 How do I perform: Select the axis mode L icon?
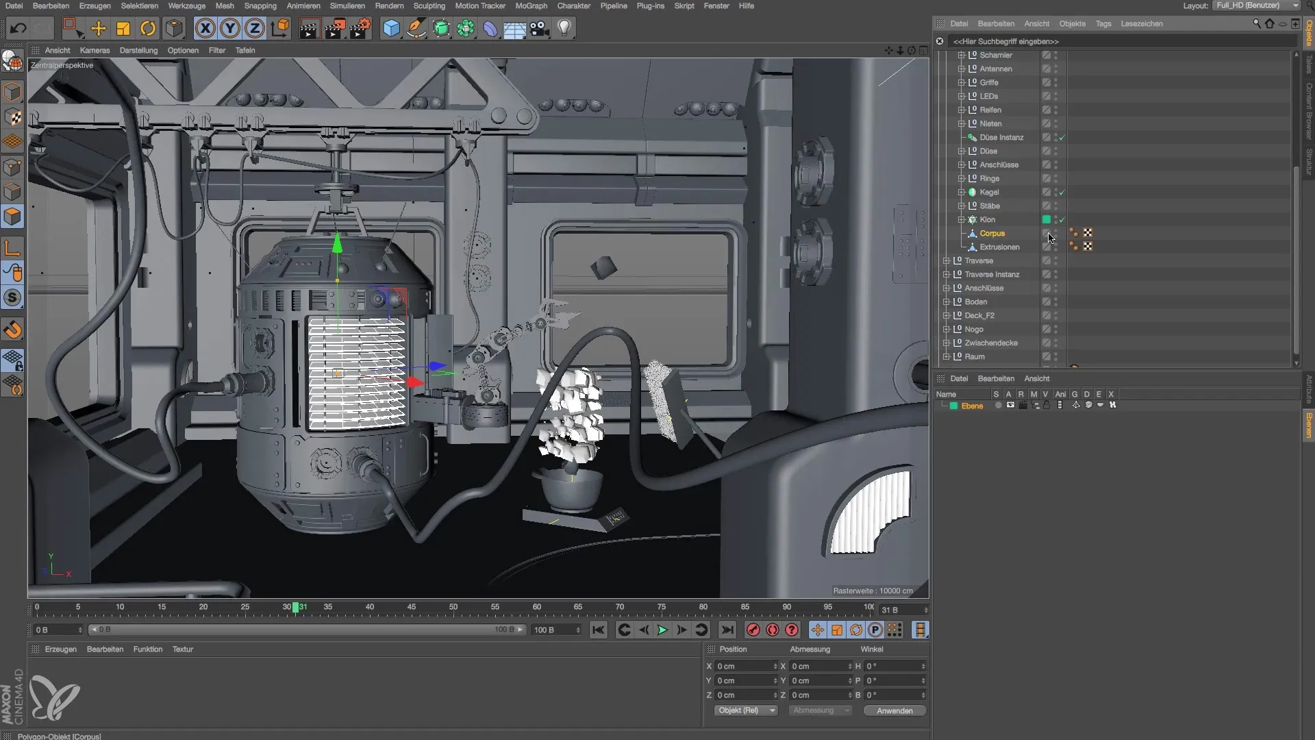pyautogui.click(x=12, y=247)
